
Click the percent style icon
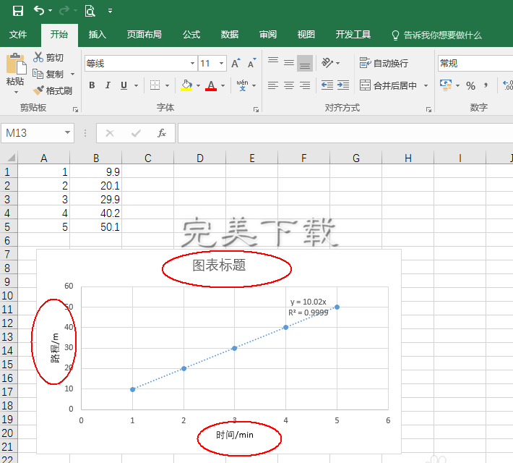[470, 85]
